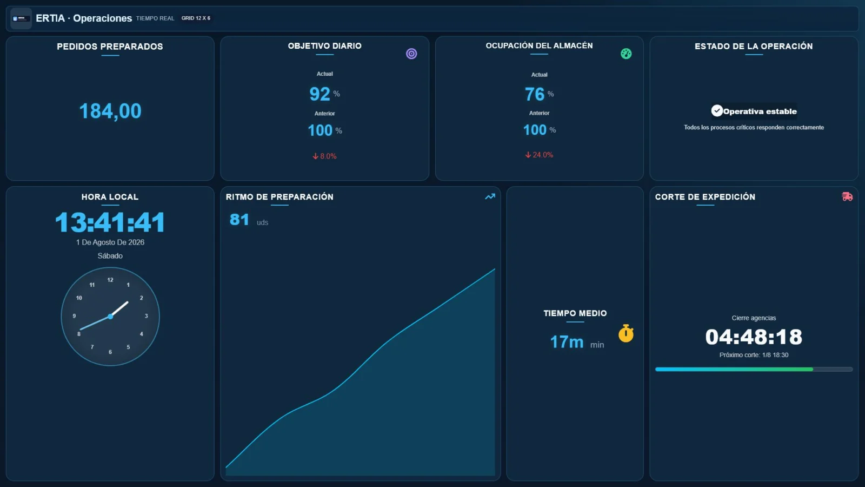Click the 100 % anterior value in Ocupación

coord(539,130)
